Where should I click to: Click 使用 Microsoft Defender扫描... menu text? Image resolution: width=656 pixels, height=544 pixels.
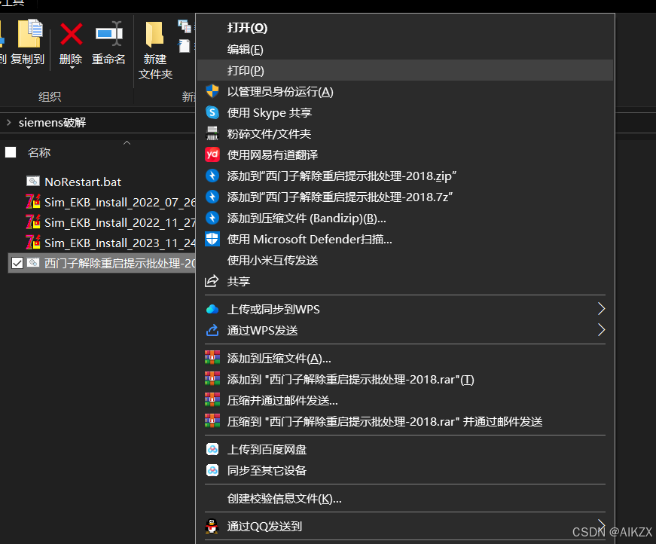pyautogui.click(x=310, y=239)
